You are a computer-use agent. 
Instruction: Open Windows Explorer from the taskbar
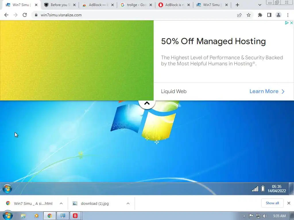tap(23, 216)
